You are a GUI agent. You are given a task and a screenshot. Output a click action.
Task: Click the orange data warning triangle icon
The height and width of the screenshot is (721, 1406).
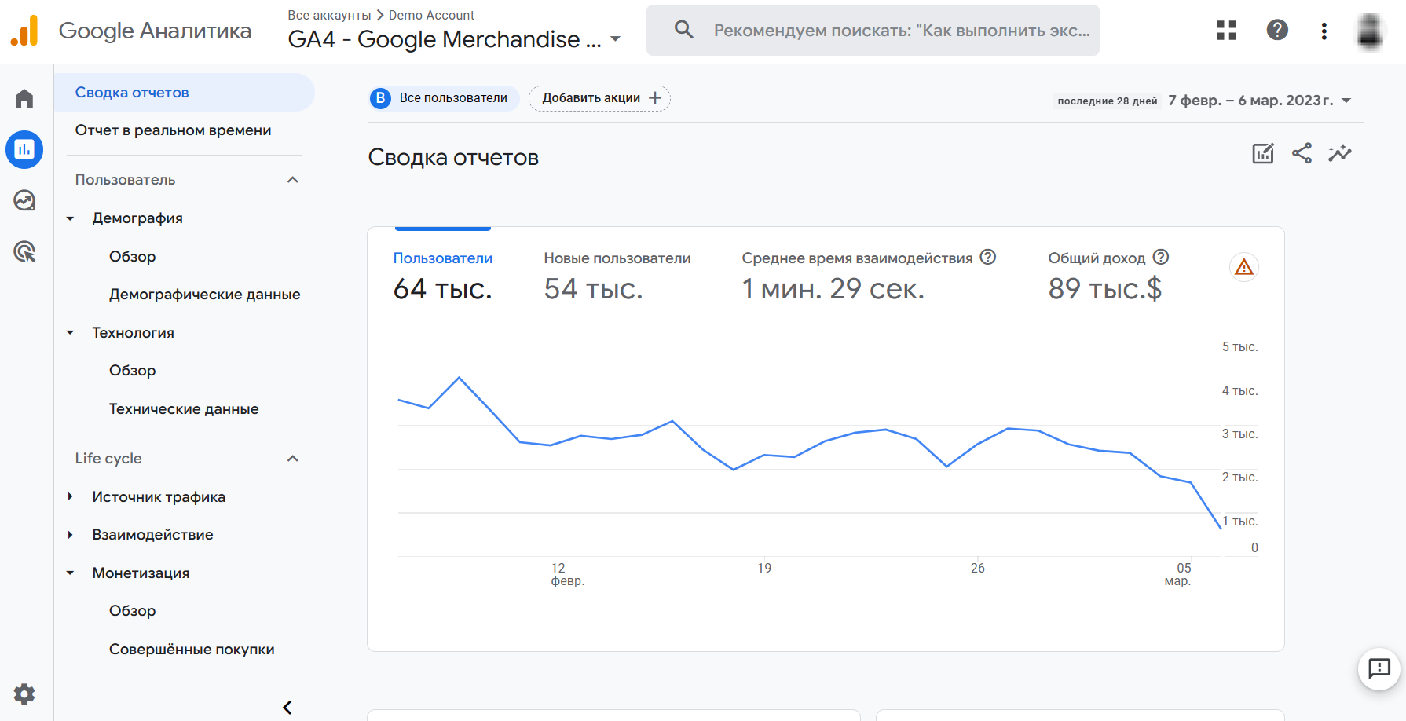click(1244, 268)
